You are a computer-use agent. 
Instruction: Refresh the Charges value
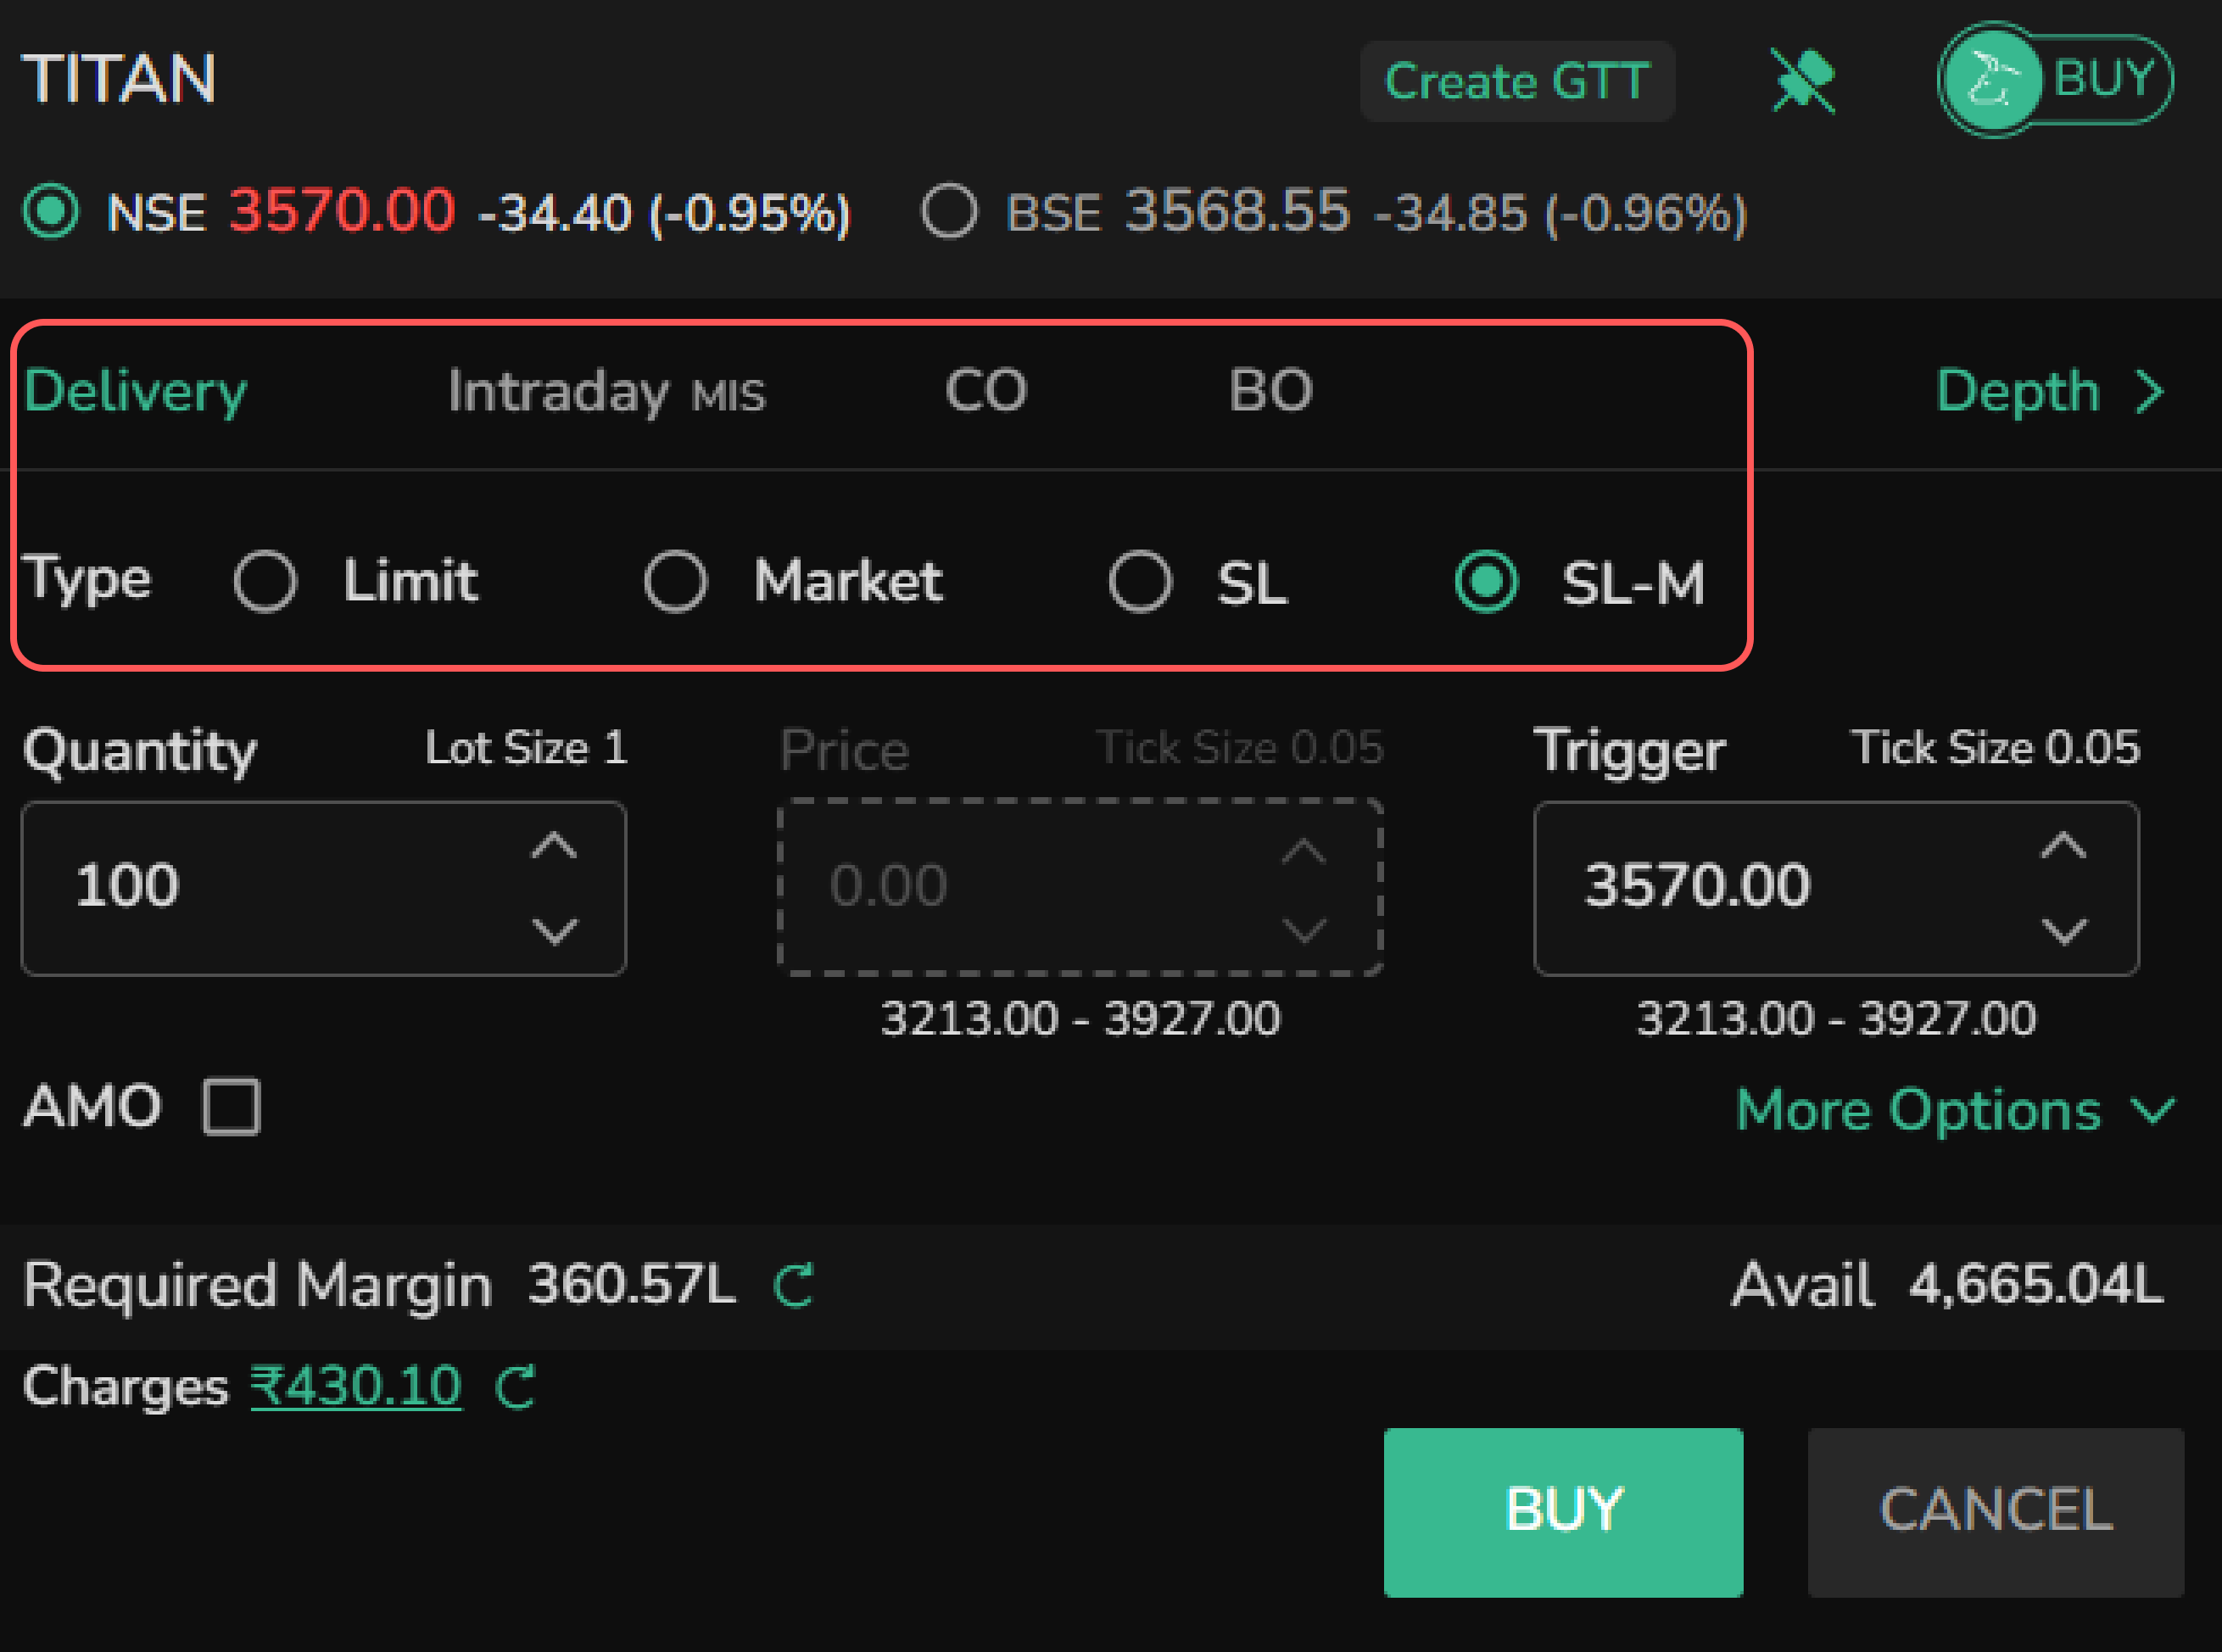click(516, 1387)
